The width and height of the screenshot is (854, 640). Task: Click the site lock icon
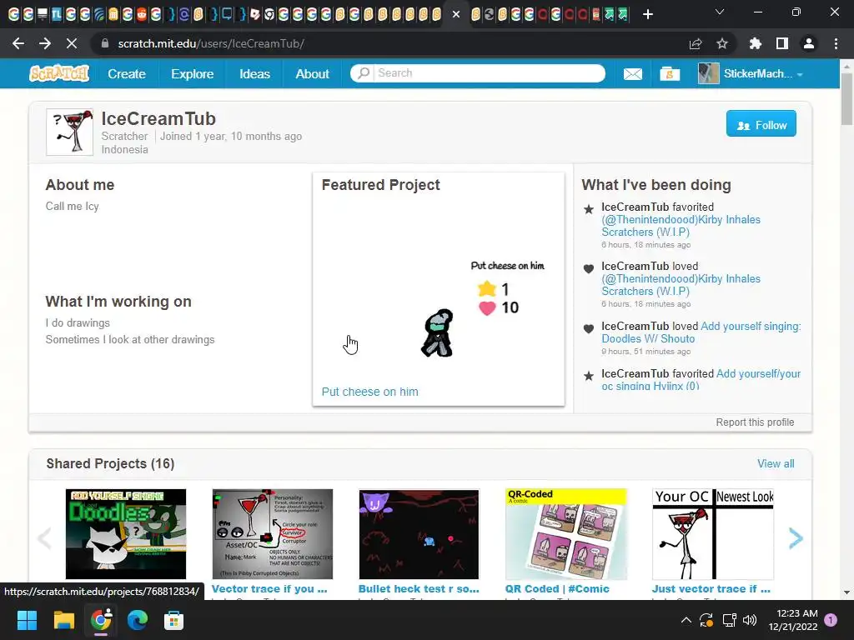coord(105,43)
